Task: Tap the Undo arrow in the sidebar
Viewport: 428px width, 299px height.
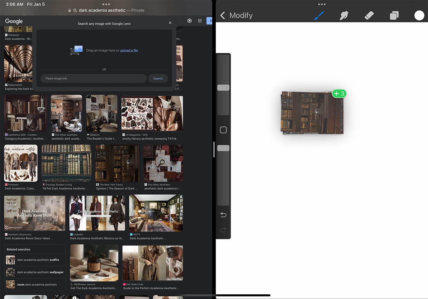Action: coord(223,214)
